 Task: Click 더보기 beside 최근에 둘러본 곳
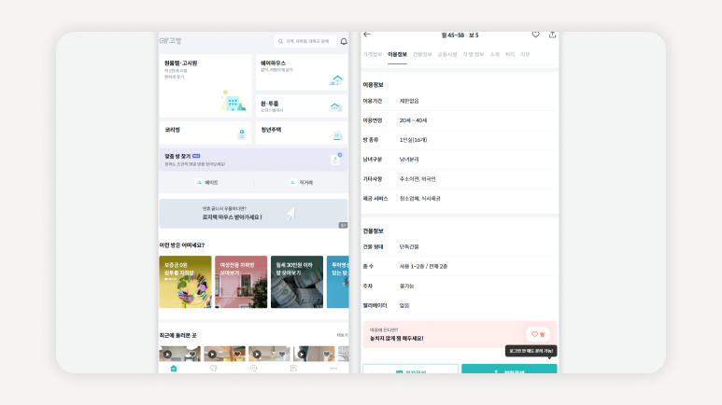click(342, 336)
